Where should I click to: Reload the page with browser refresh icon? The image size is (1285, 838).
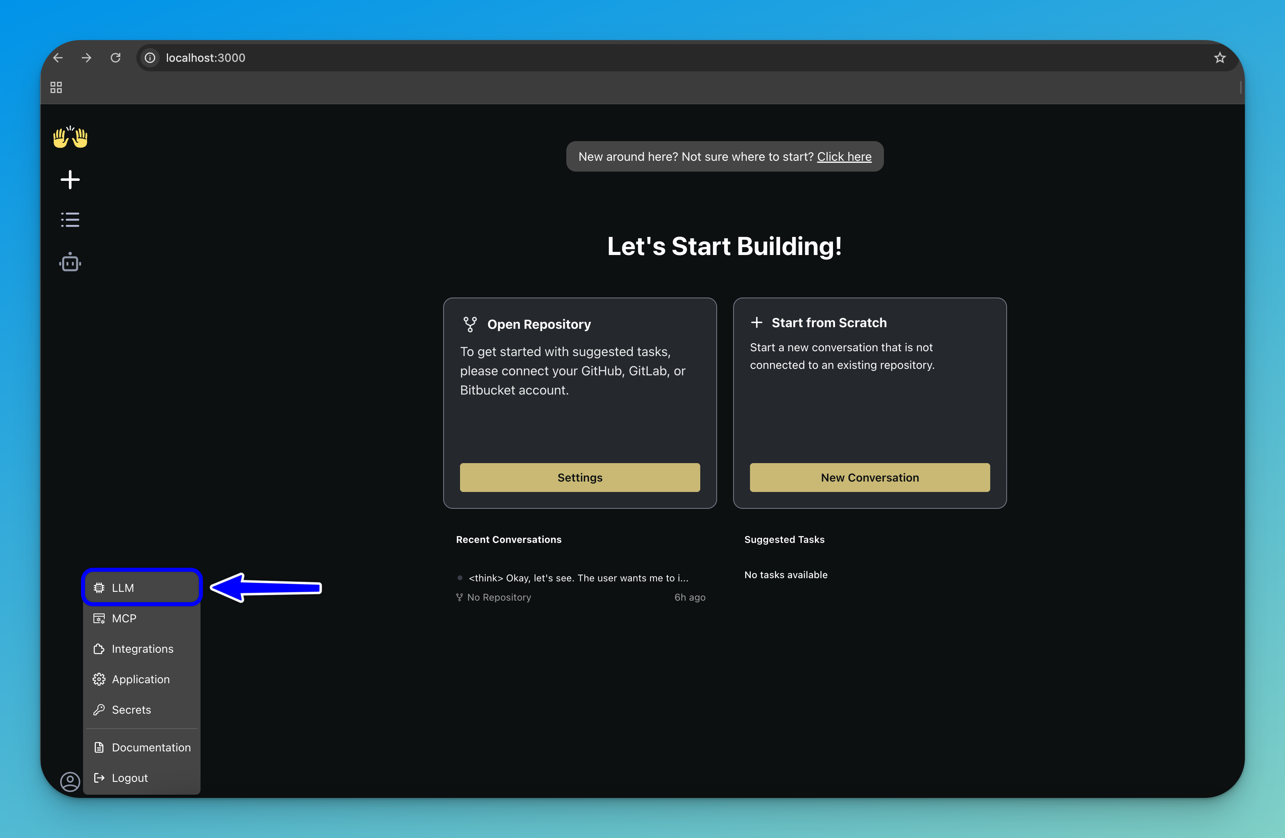[x=116, y=58]
